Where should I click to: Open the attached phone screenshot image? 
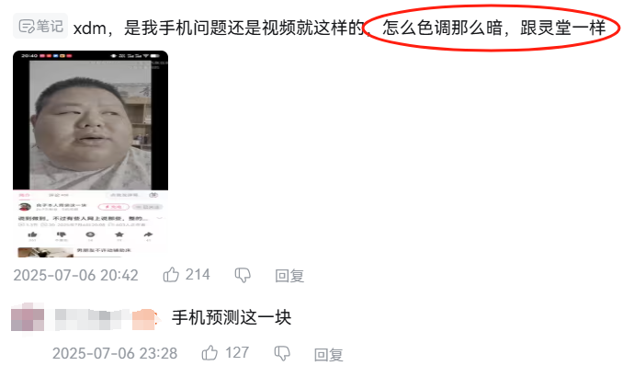(x=91, y=154)
